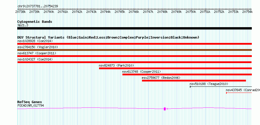
Task: Click the 20752k ruler tick label
Action: 219,12
